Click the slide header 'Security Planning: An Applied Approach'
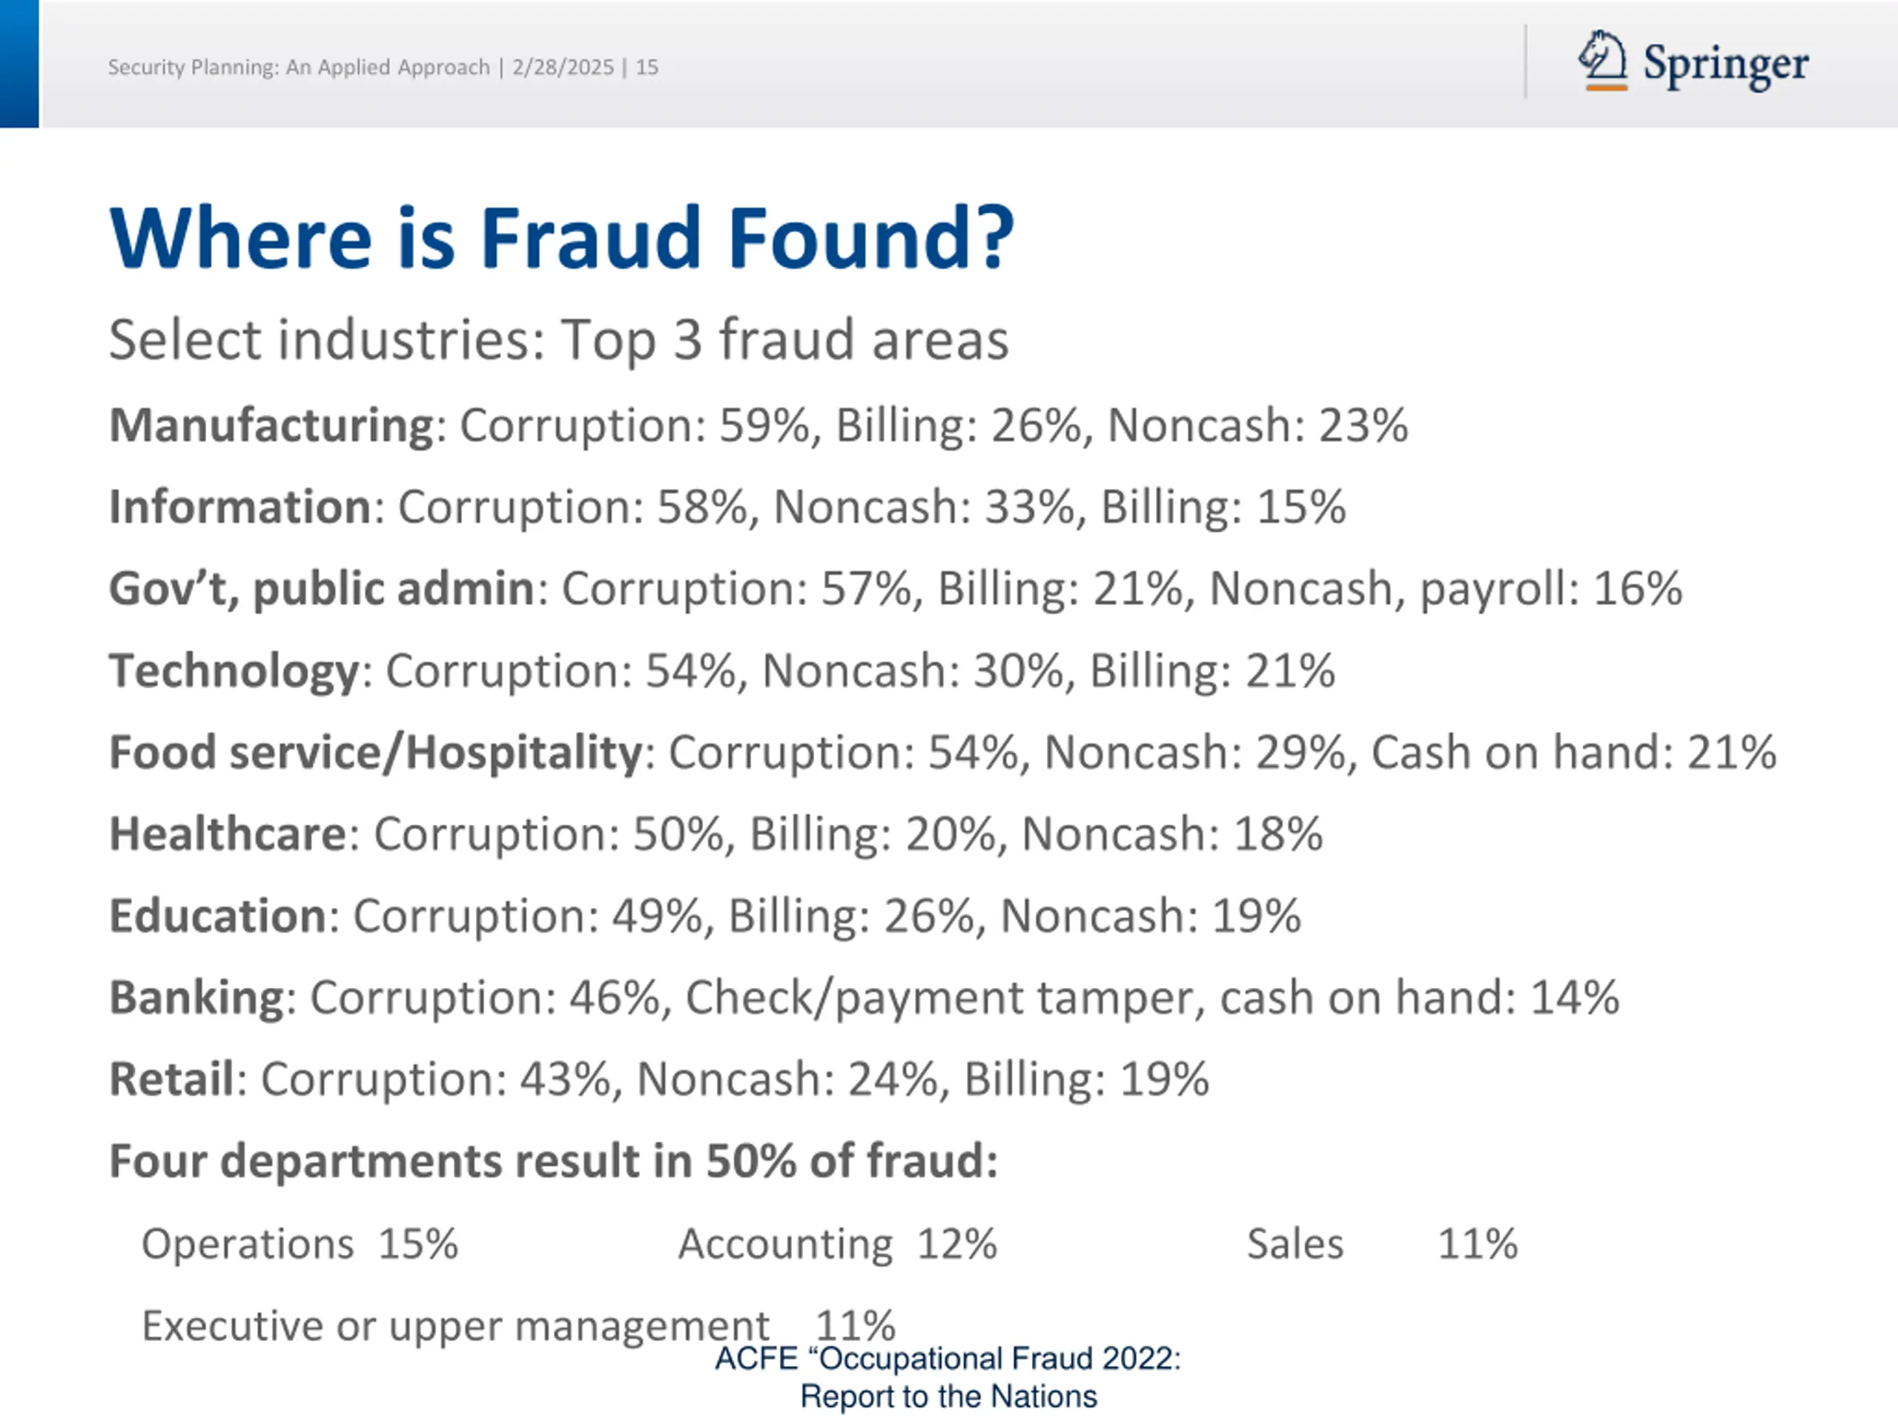 tap(299, 67)
